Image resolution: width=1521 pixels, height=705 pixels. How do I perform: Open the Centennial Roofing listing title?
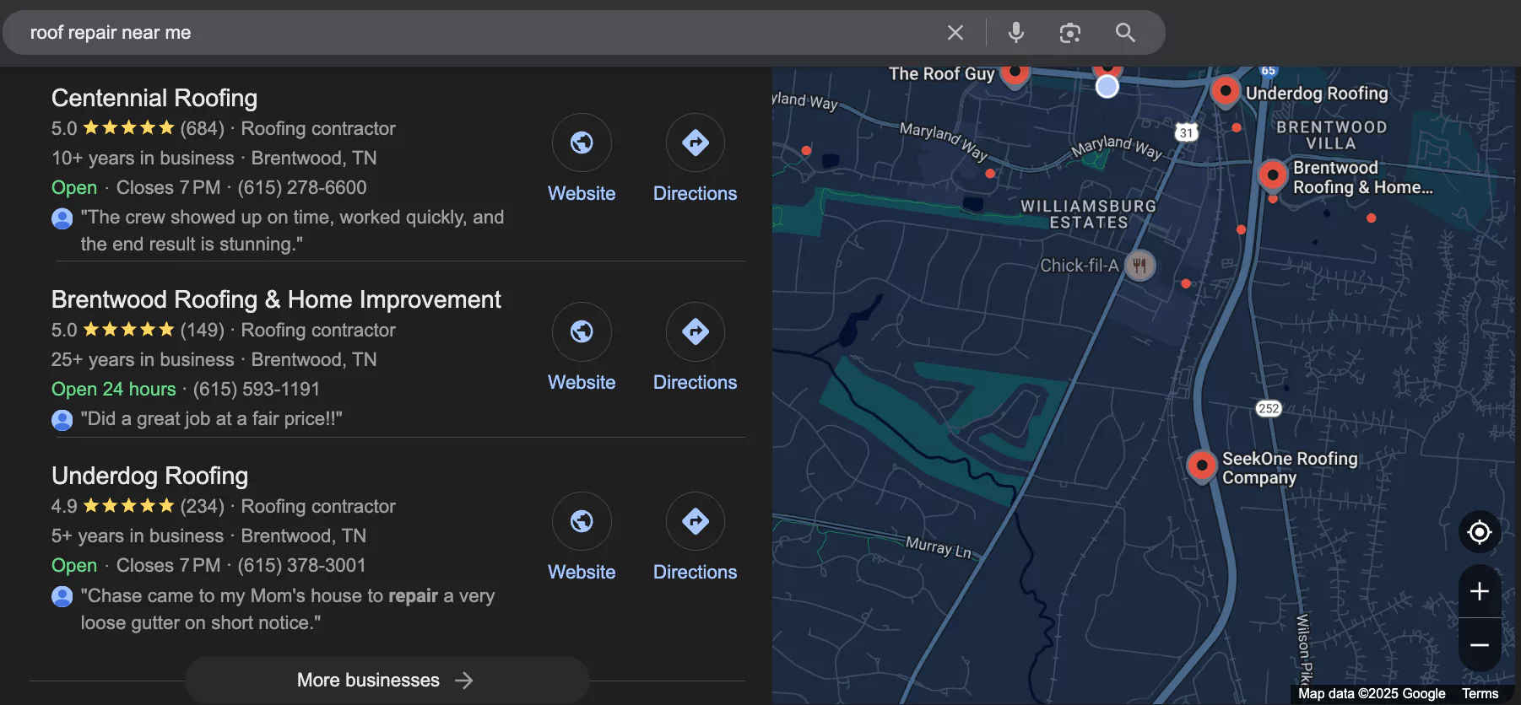click(x=154, y=98)
